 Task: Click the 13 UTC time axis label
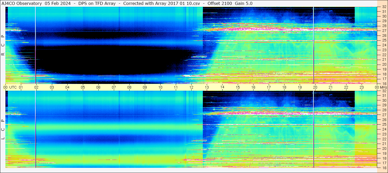tap(207, 88)
